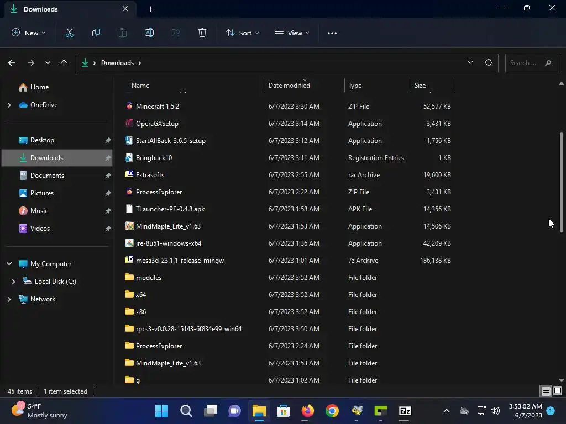Viewport: 566px width, 424px height.
Task: Open Task View in taskbar
Action: [211, 411]
